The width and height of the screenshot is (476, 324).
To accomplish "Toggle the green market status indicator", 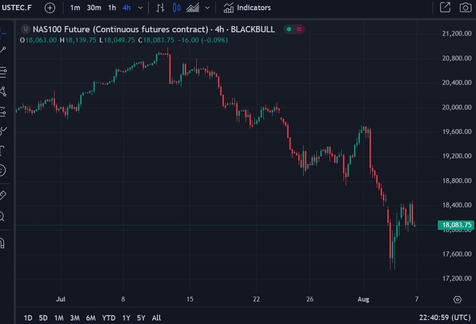I will coord(289,29).
